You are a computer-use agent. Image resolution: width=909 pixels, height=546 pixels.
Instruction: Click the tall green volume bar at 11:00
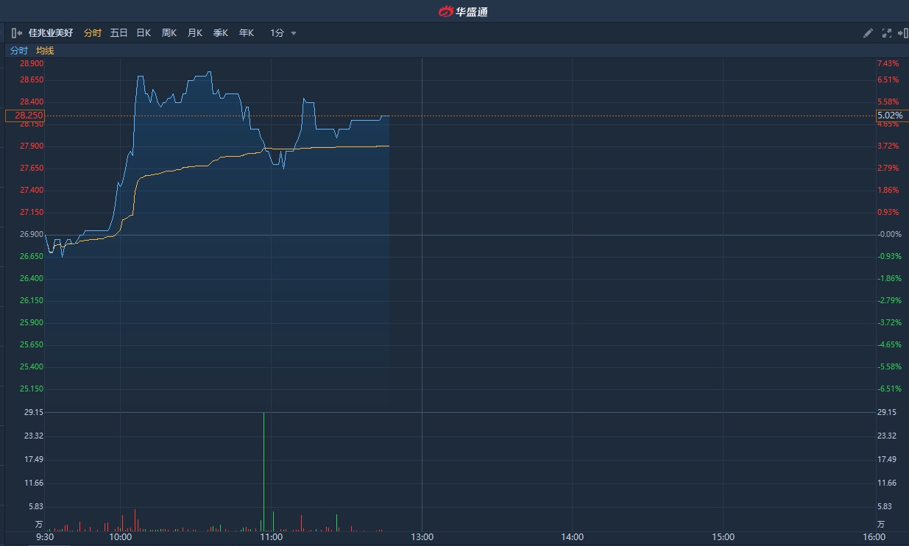click(x=263, y=471)
